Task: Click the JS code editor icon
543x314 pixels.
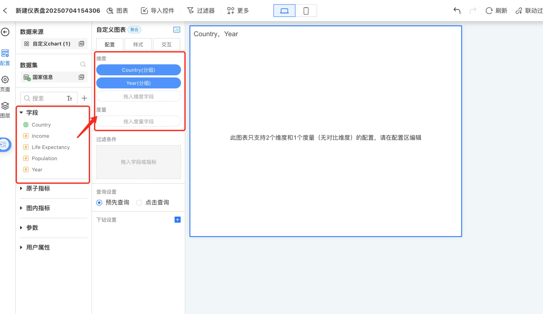Action: tap(176, 30)
